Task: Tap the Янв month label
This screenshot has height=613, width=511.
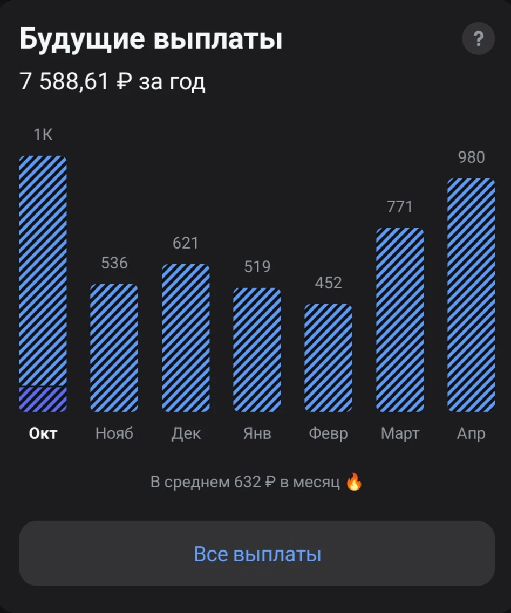Action: 257,433
